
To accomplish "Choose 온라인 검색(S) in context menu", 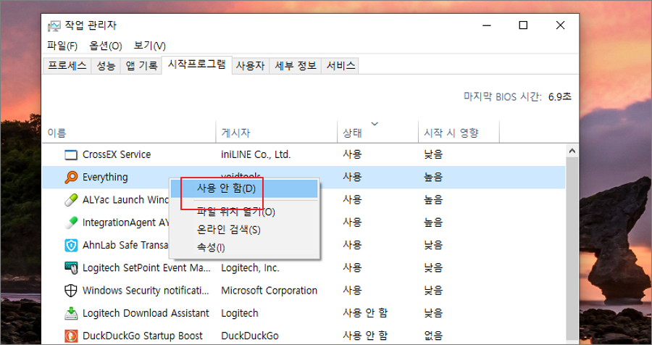I will click(244, 230).
